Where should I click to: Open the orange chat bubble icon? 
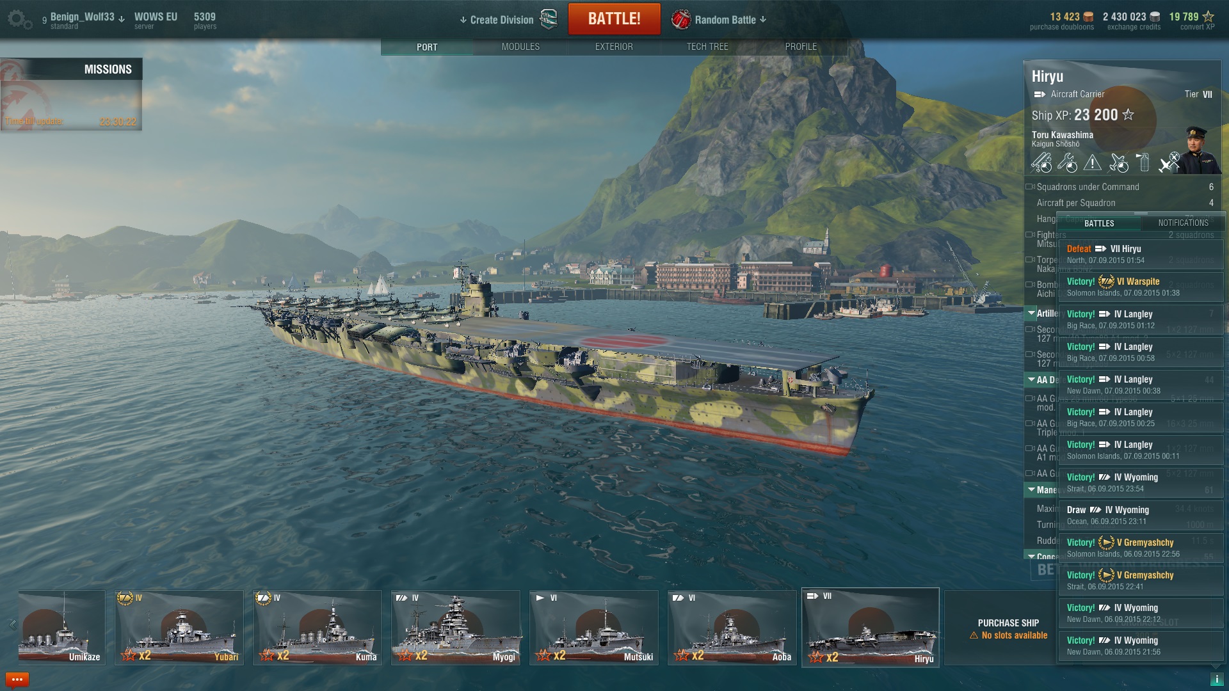[x=17, y=679]
